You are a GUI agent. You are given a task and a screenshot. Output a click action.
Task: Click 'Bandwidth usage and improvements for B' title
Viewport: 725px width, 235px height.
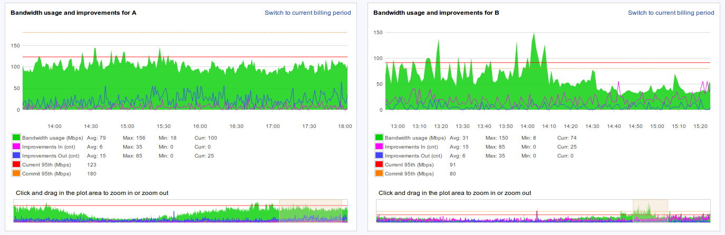pyautogui.click(x=437, y=13)
